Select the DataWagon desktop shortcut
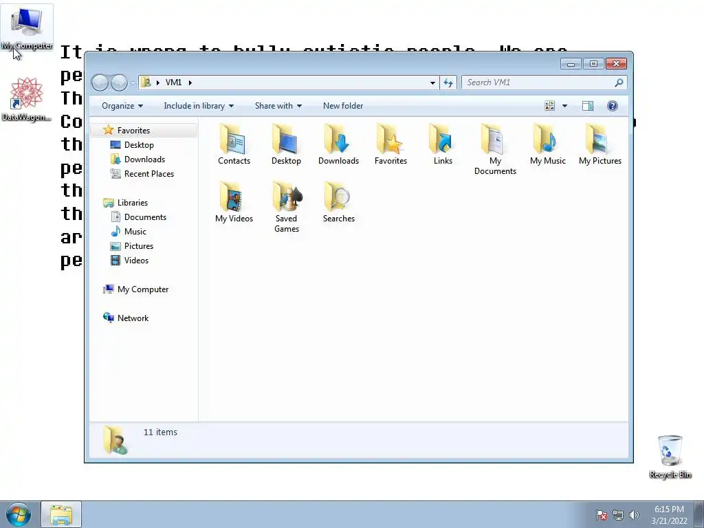Viewport: 704px width, 528px height. [x=27, y=99]
